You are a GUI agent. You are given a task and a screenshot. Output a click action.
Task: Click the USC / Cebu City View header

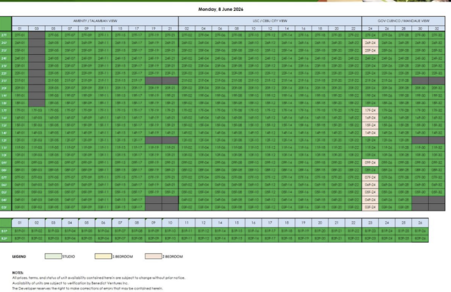coord(270,21)
